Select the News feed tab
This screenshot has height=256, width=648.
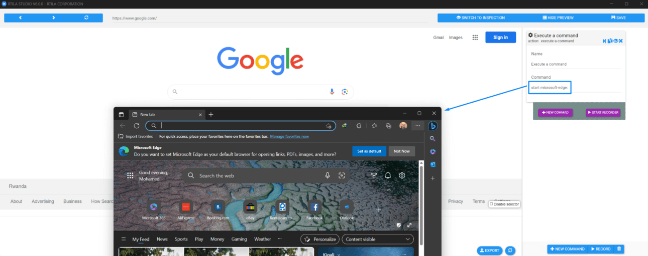tap(162, 239)
